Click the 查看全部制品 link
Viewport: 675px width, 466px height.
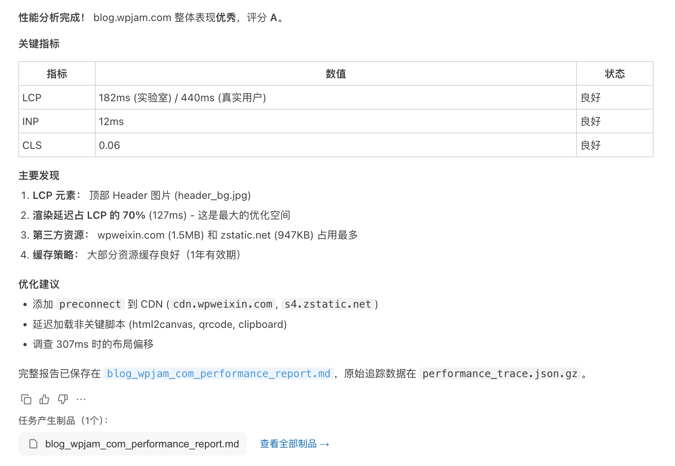(294, 444)
